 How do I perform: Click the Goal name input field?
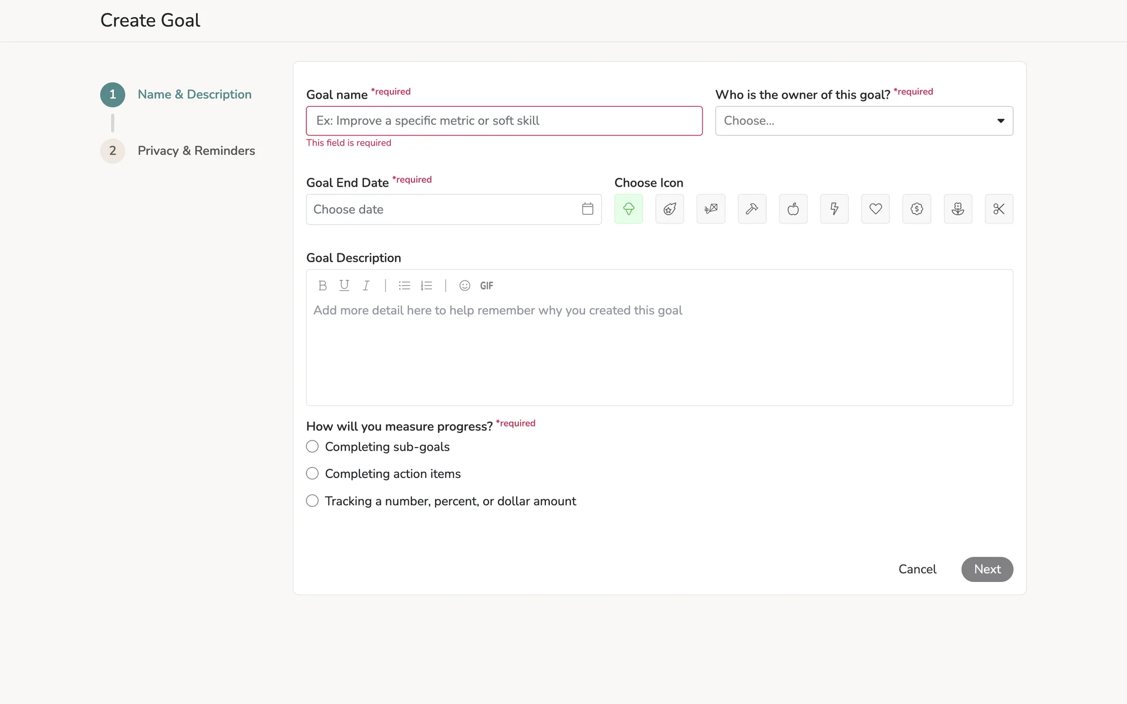click(x=504, y=121)
